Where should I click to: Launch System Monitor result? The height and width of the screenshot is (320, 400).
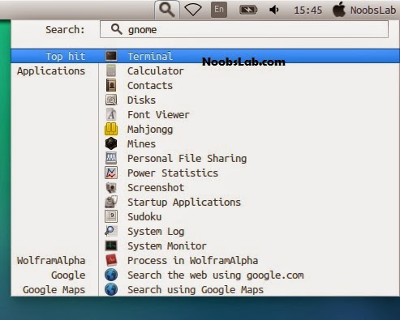click(167, 246)
